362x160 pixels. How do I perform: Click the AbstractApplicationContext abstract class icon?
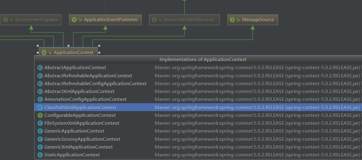tap(40, 68)
